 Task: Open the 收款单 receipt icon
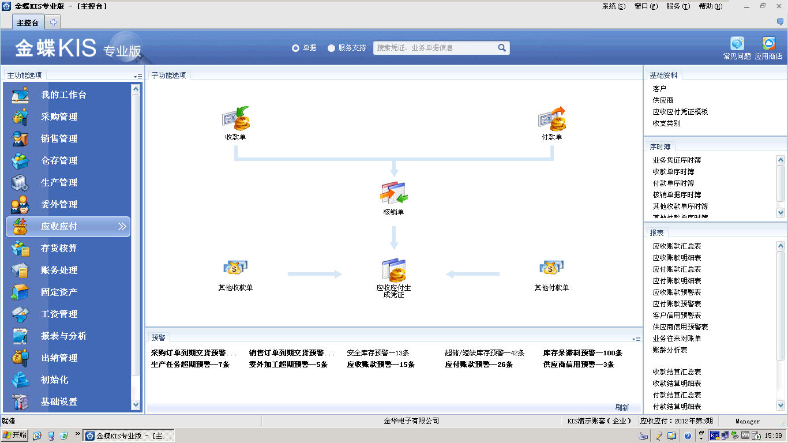coord(236,118)
